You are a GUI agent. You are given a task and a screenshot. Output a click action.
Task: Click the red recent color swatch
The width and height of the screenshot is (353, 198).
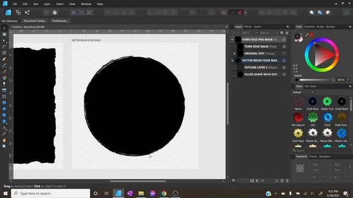pyautogui.click(x=312, y=35)
